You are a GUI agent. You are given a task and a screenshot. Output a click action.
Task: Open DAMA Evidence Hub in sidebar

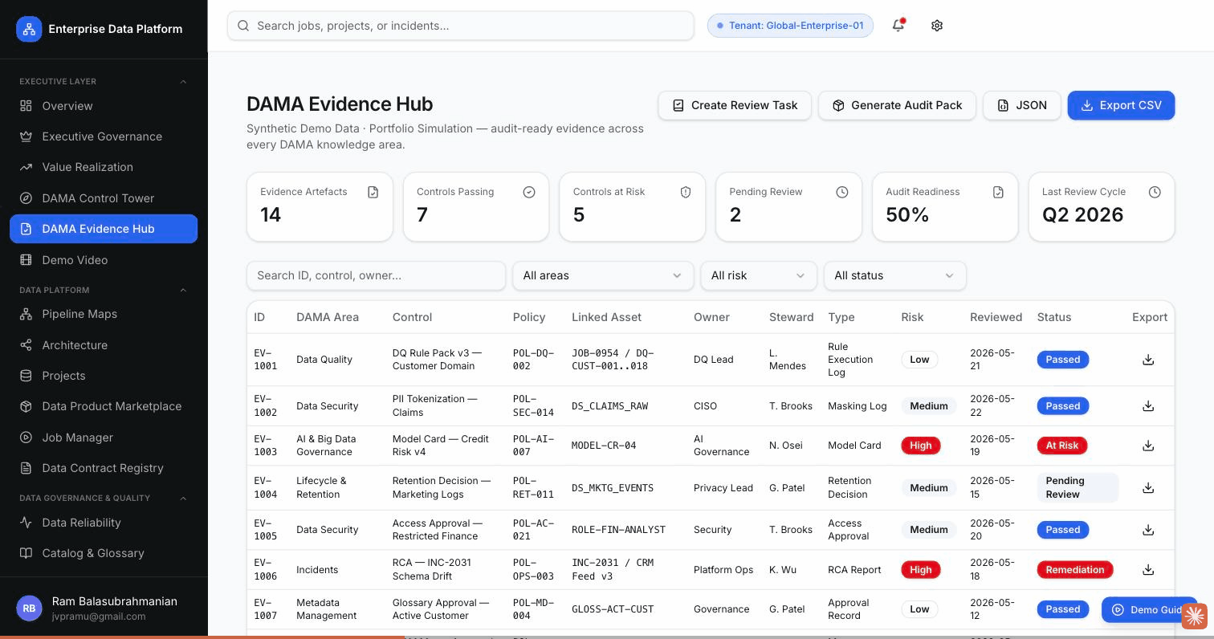coord(104,229)
